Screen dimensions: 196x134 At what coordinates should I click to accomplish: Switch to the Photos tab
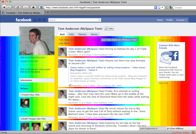pos(82,34)
